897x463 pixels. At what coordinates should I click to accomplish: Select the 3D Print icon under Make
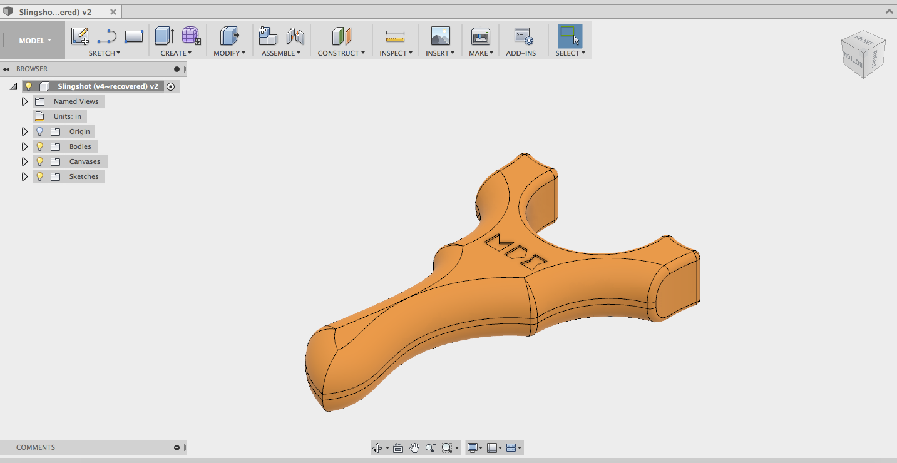tap(480, 36)
